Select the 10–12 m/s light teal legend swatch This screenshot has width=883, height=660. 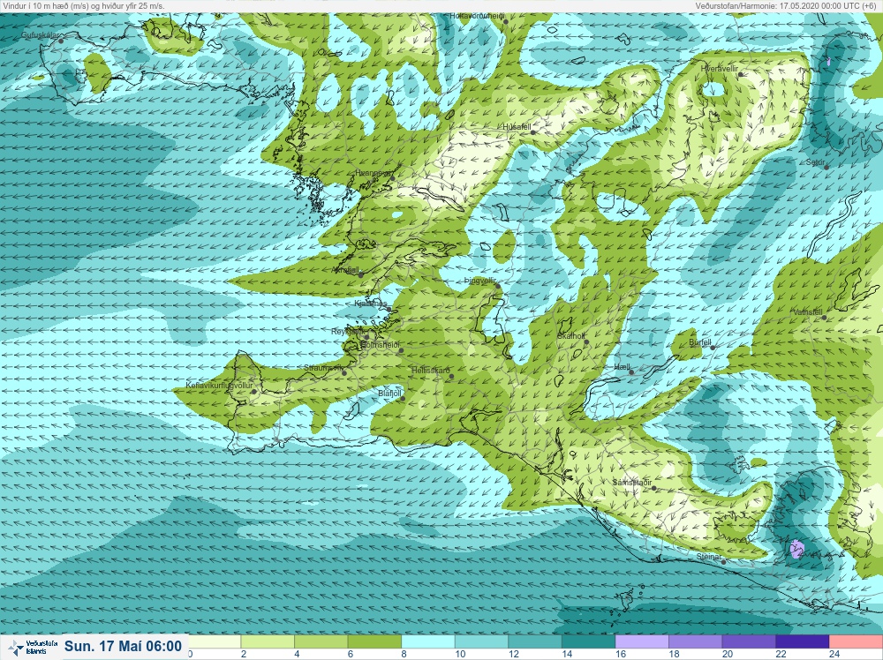tap(481, 641)
